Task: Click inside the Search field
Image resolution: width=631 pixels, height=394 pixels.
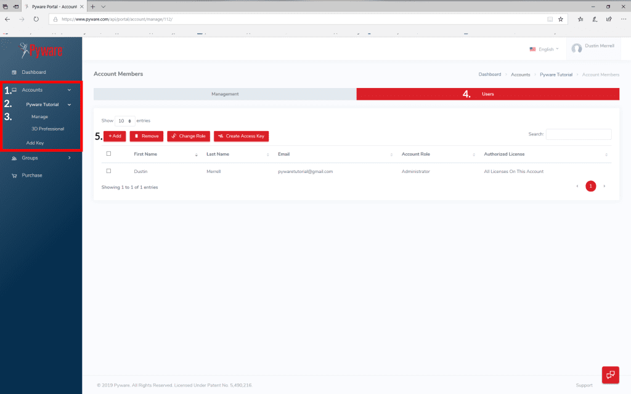Action: point(578,134)
